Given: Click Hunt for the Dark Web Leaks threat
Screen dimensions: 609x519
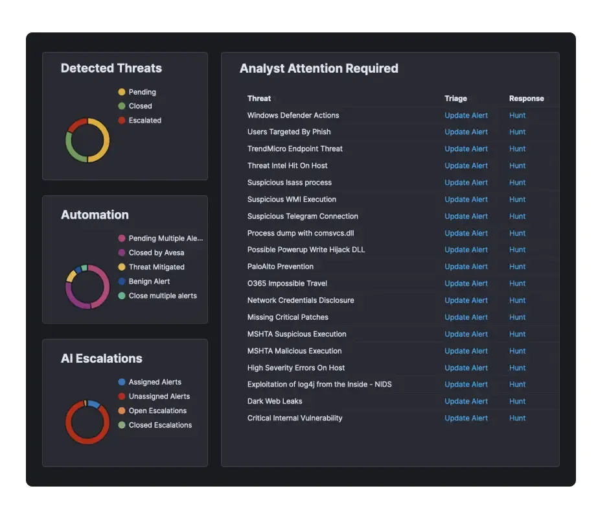Looking at the screenshot, I should [x=517, y=401].
